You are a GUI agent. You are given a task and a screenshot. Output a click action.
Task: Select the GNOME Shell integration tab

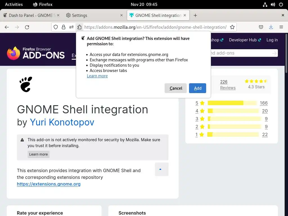[158, 15]
